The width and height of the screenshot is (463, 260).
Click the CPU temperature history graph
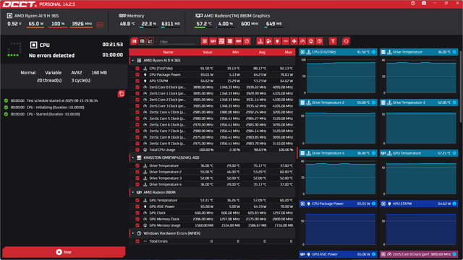(x=341, y=77)
